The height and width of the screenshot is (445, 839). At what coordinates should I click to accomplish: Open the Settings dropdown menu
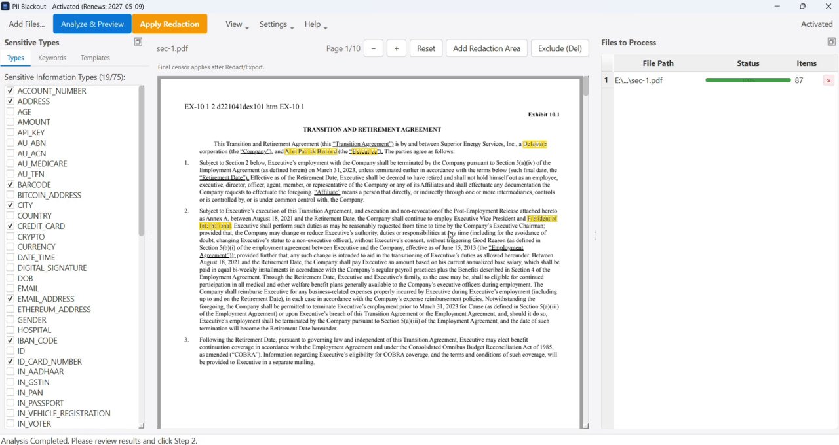(276, 24)
